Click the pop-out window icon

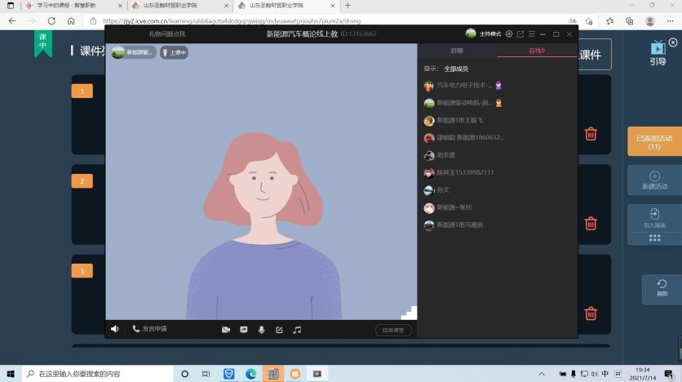tap(520, 34)
